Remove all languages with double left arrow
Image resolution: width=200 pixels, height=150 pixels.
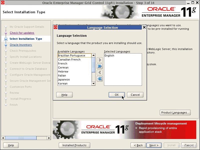coord(99,79)
